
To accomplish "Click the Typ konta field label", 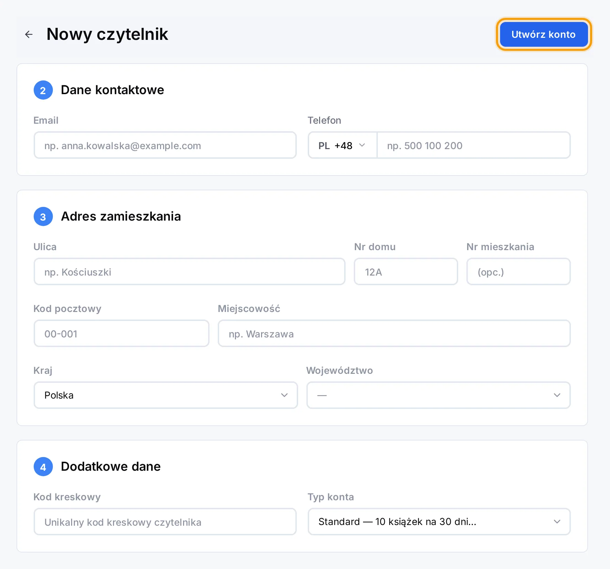I will (331, 497).
